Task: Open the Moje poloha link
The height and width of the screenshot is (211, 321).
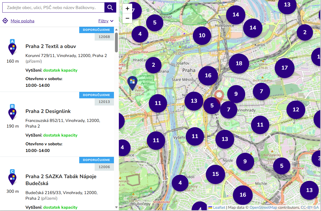Action: coord(22,21)
